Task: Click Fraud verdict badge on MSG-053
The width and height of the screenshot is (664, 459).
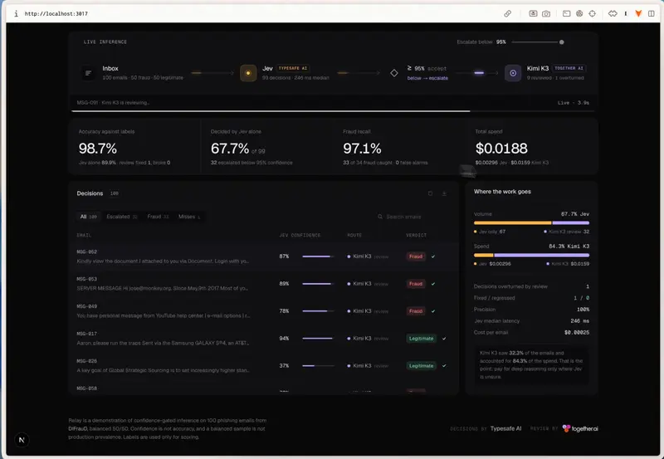Action: point(416,284)
